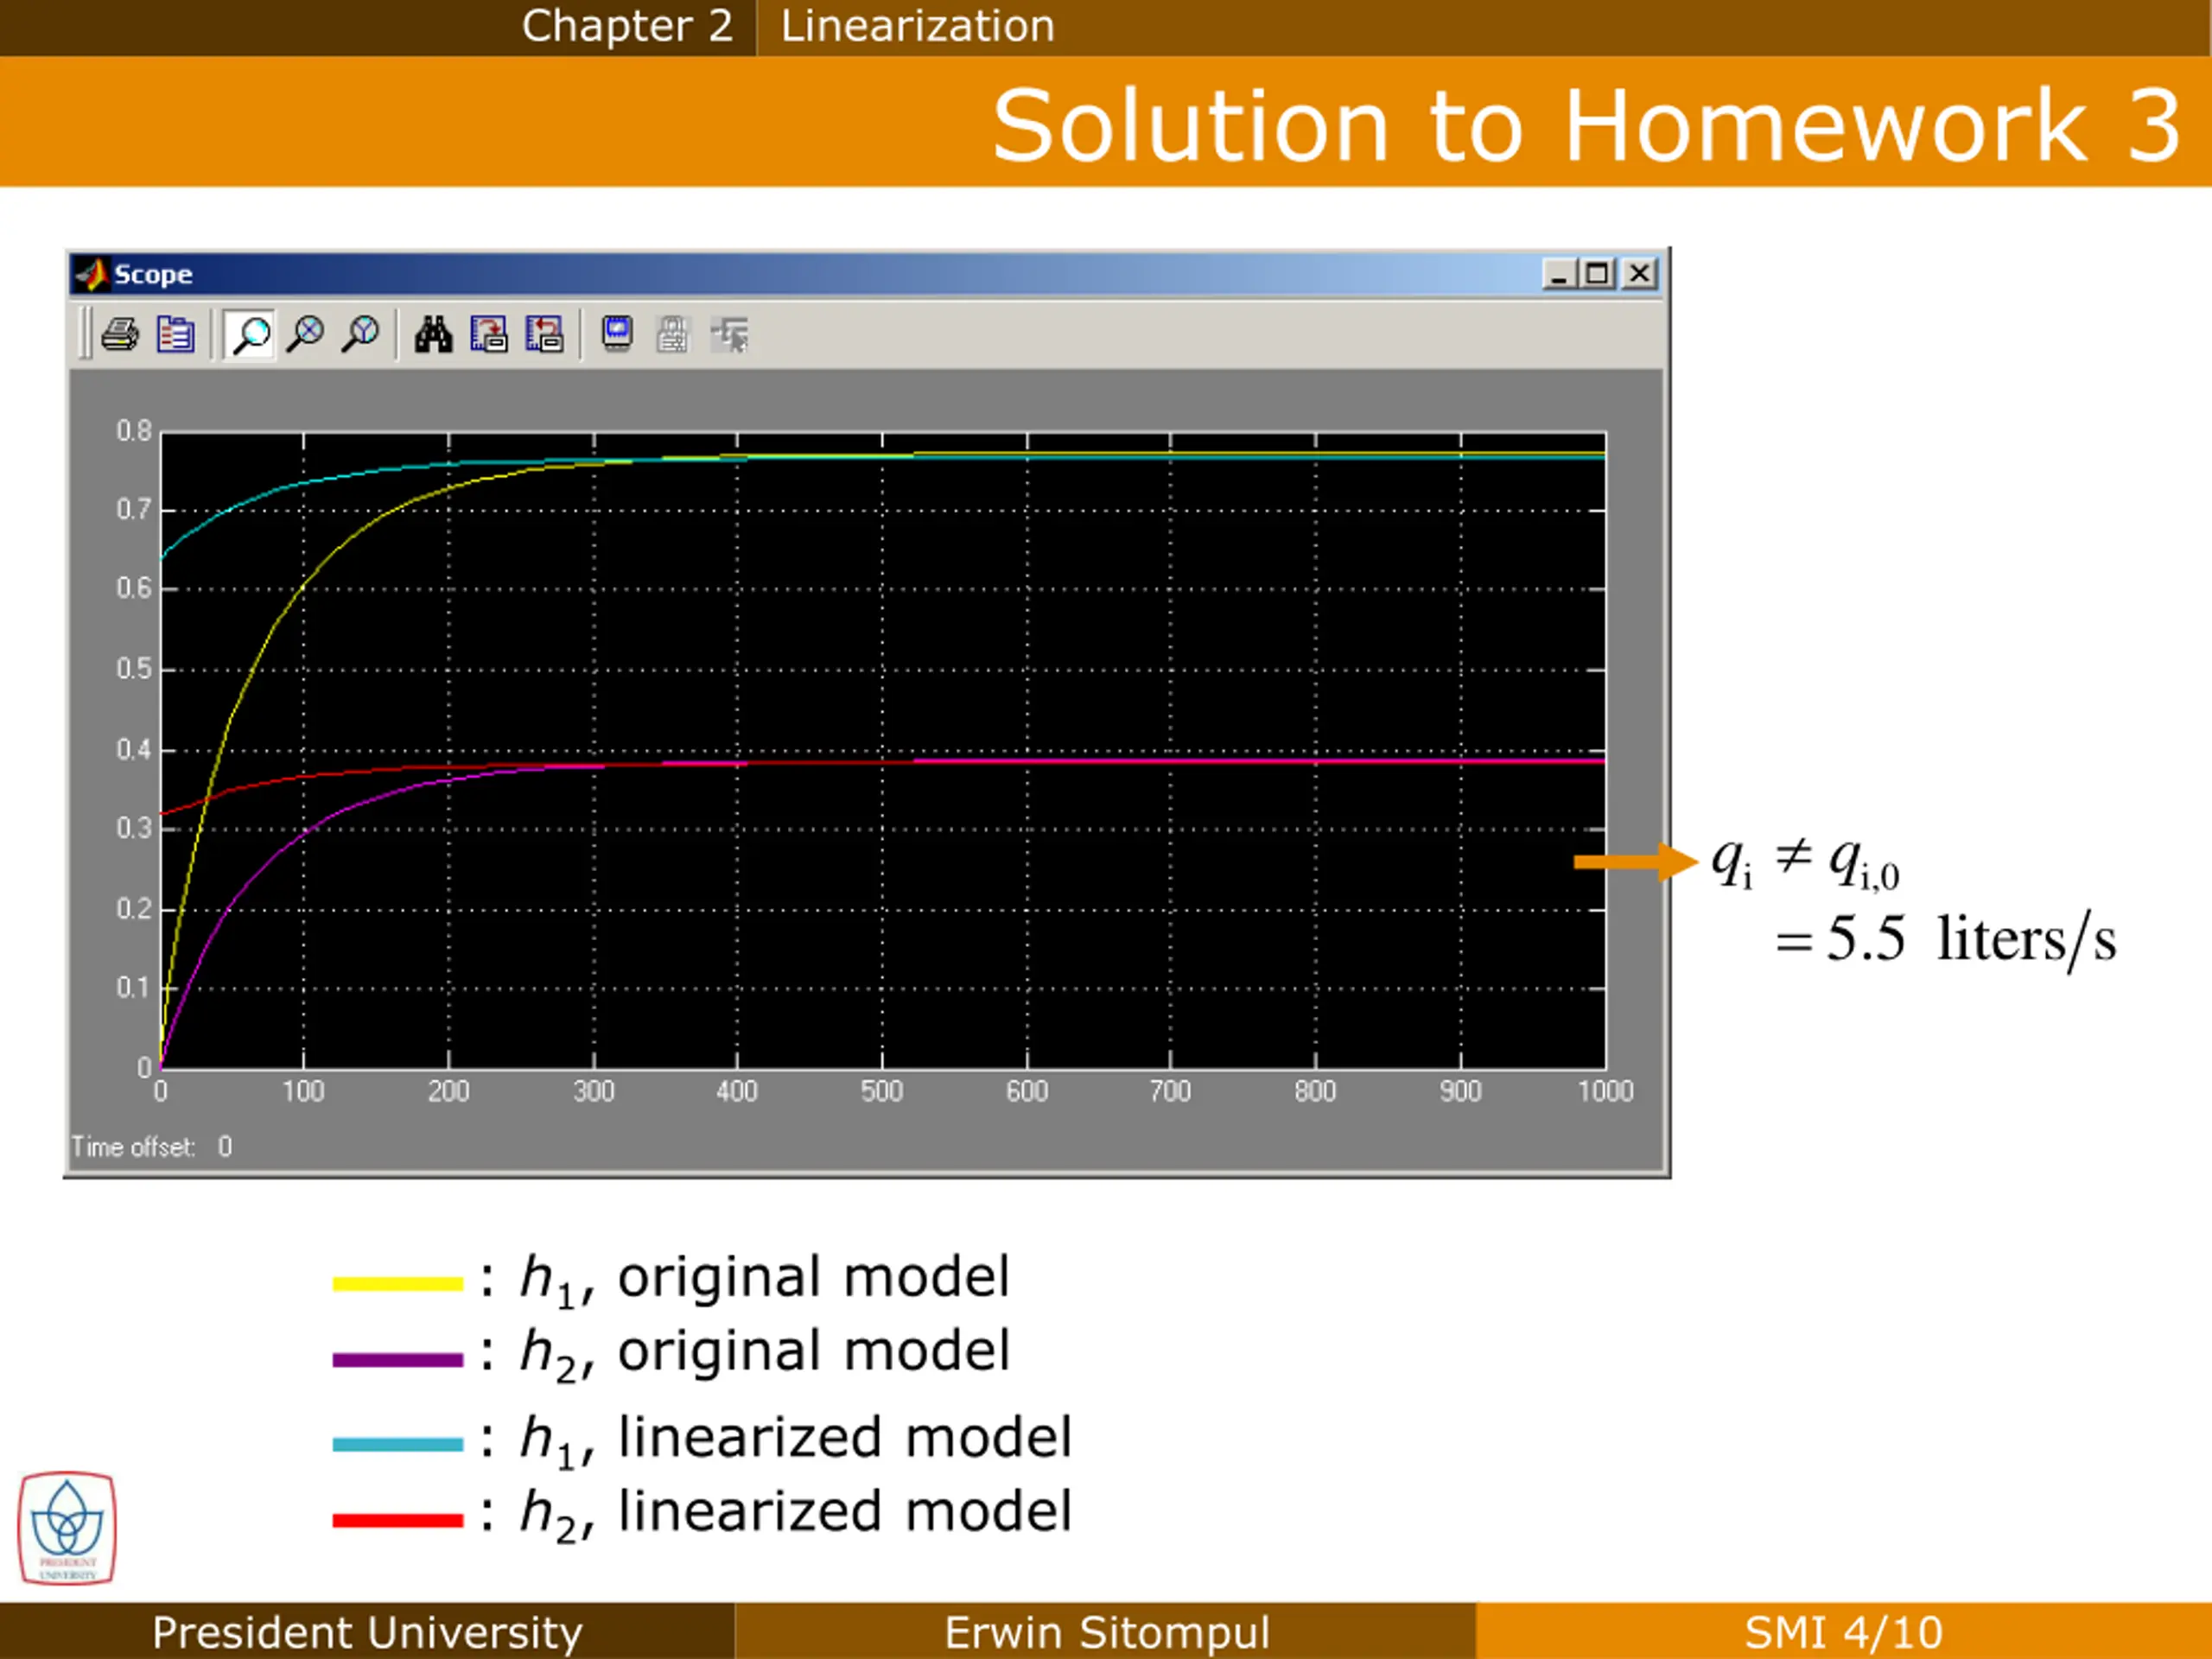Click the Restore saved axes settings icon
Viewport: 2212px width, 1659px height.
point(544,334)
